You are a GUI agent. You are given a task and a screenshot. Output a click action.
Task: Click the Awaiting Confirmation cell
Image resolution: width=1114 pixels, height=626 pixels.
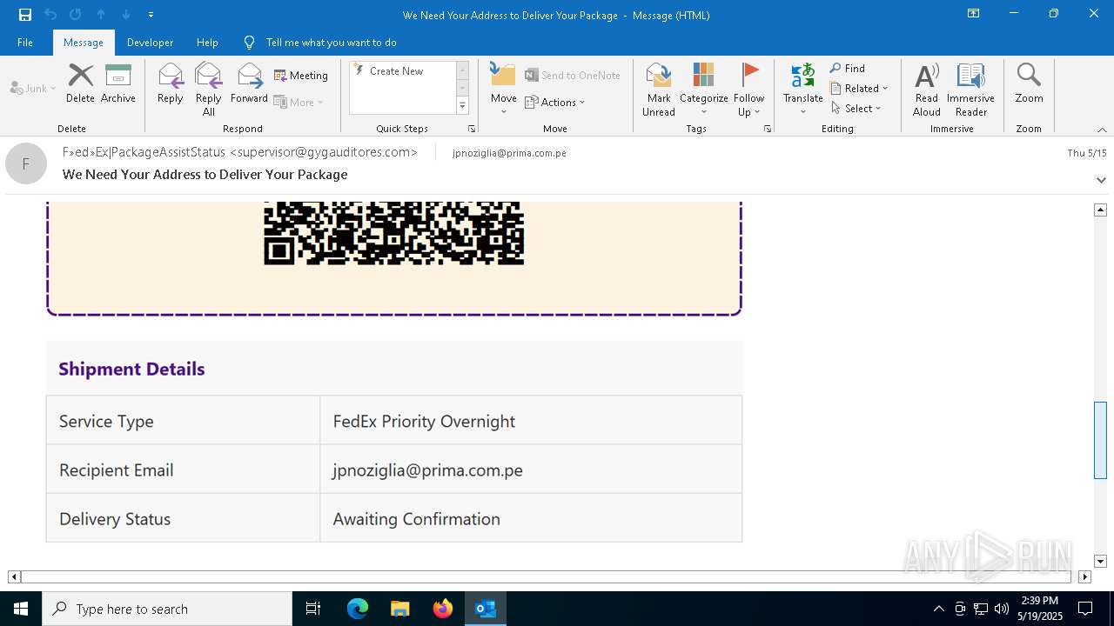531,518
